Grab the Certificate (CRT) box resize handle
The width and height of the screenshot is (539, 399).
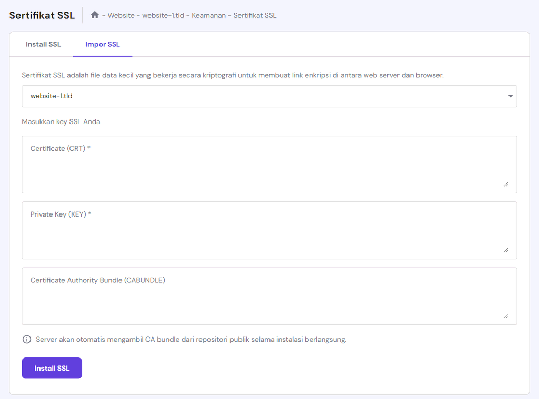(x=506, y=184)
